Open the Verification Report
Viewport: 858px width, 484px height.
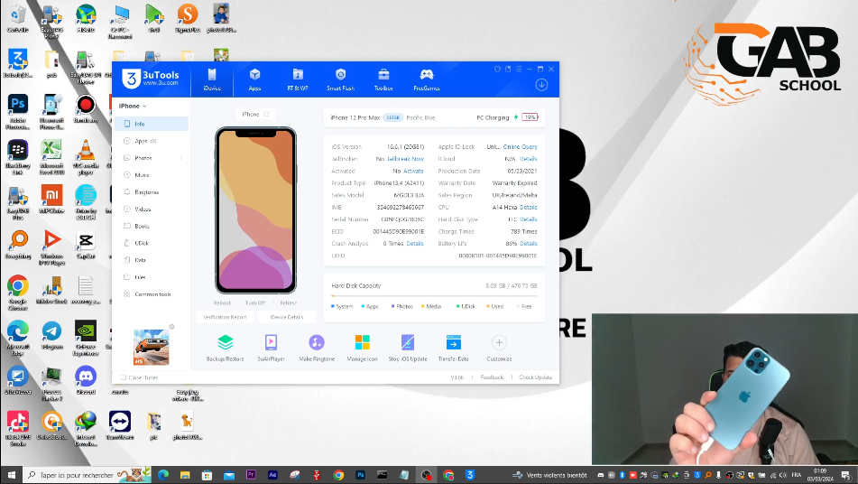225,317
